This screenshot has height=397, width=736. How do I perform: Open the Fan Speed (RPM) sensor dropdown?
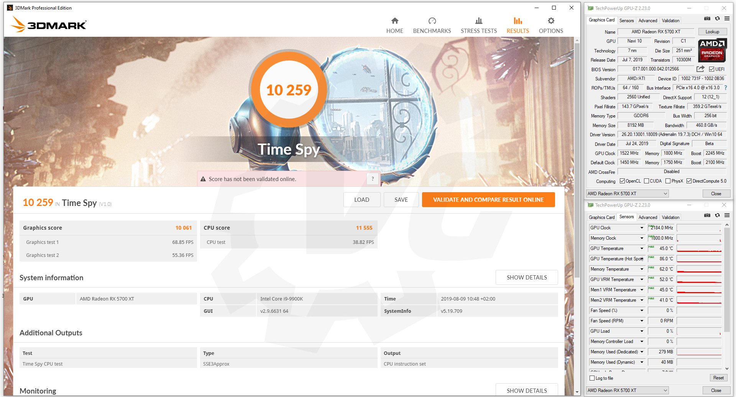point(642,321)
